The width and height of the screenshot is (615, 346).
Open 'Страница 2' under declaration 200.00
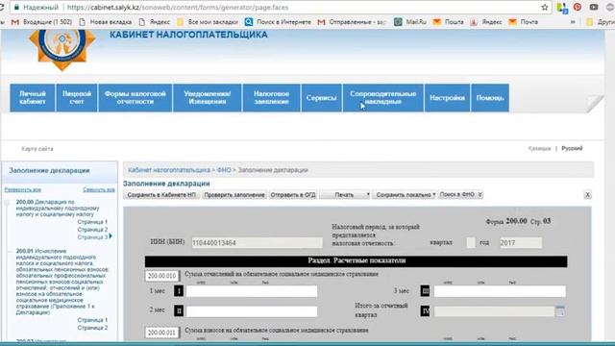92,230
